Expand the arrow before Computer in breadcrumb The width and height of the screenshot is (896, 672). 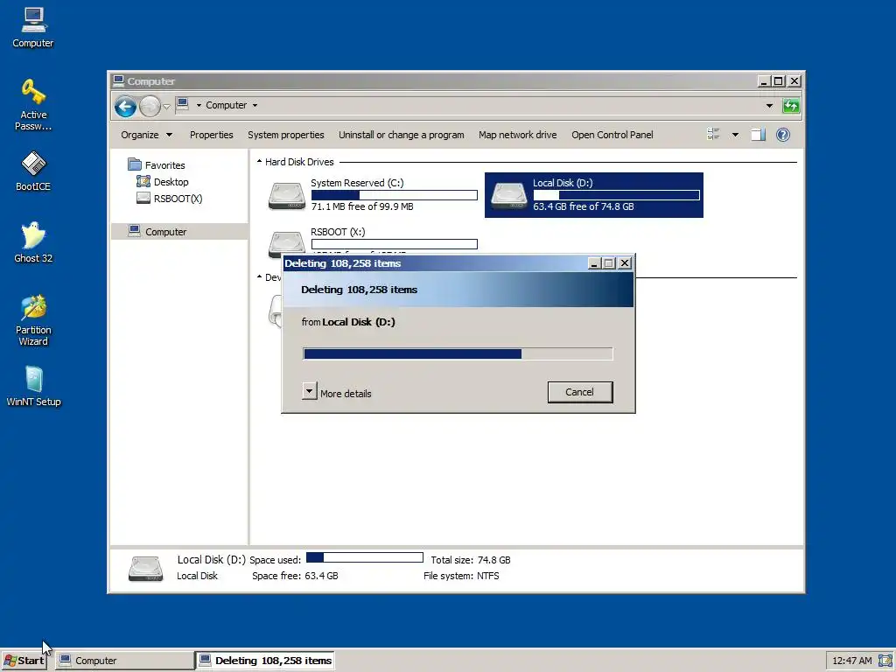pos(199,105)
